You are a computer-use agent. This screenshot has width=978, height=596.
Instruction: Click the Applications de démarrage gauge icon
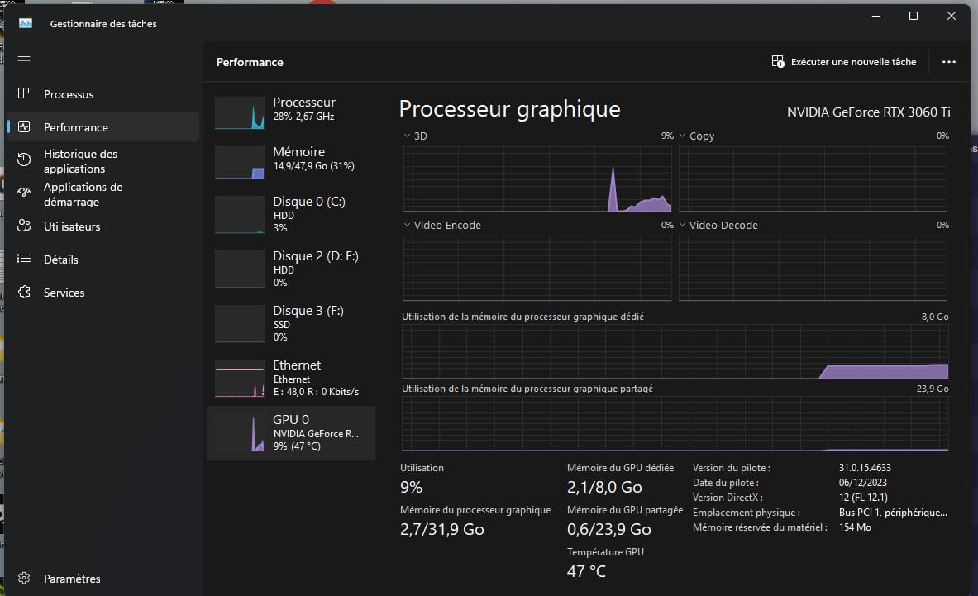point(24,193)
